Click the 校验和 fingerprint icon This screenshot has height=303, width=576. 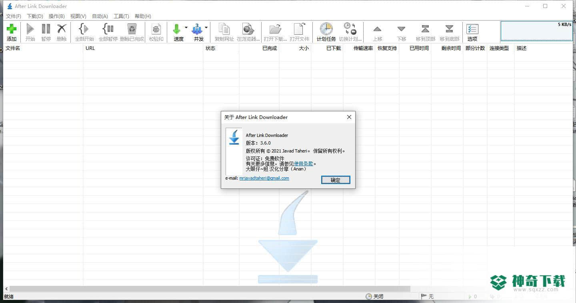coord(156,29)
